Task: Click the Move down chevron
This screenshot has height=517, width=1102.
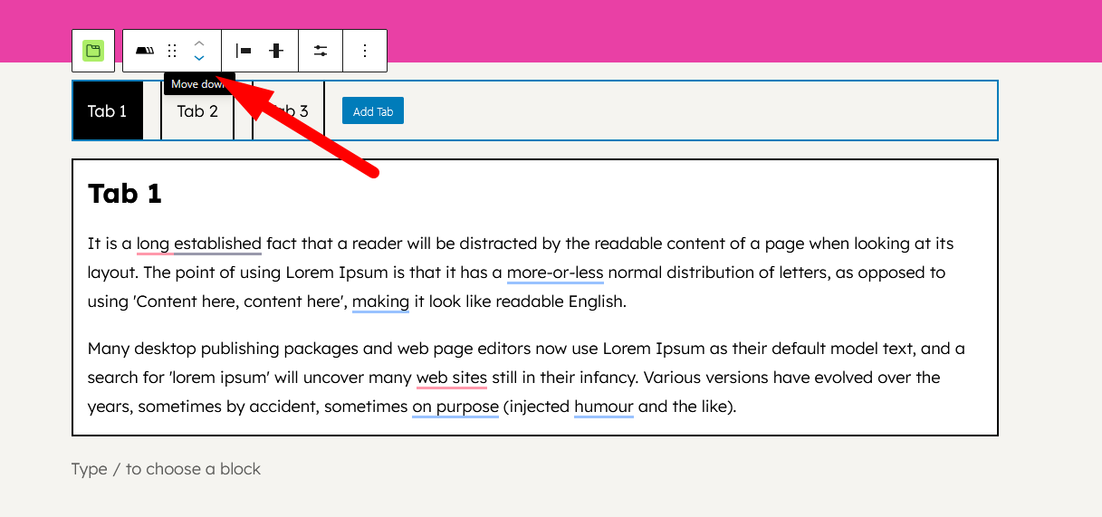Action: 199,58
